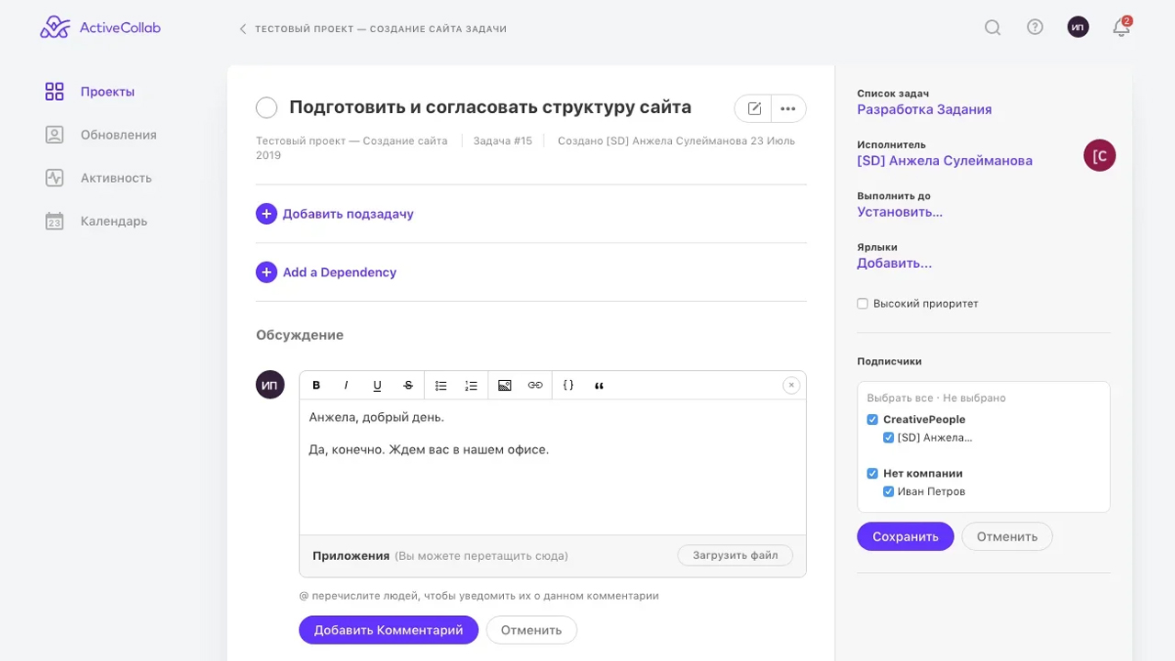Toggle strikethrough text formatting
The height and width of the screenshot is (661, 1175).
coord(408,386)
